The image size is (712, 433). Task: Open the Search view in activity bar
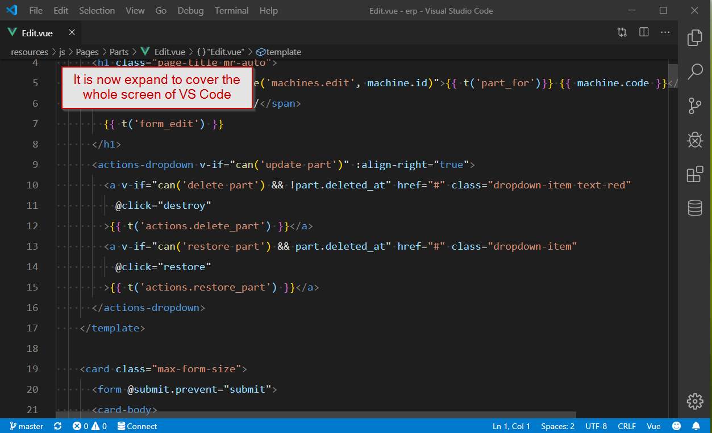694,72
